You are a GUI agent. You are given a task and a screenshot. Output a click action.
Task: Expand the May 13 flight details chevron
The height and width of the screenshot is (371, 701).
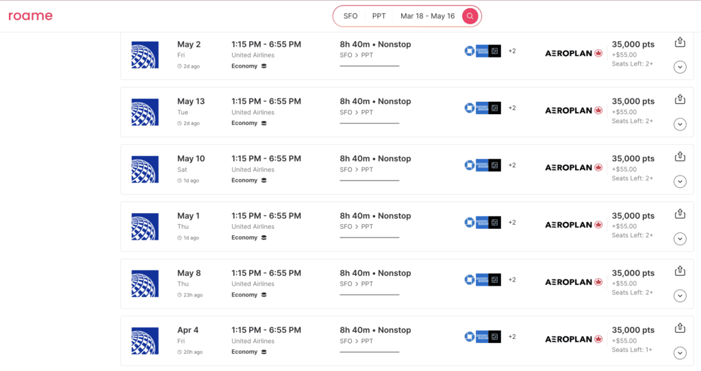pyautogui.click(x=680, y=124)
